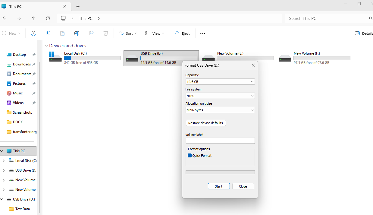The height and width of the screenshot is (215, 373).
Task: Open the See more ellipsis menu
Action: [203, 33]
